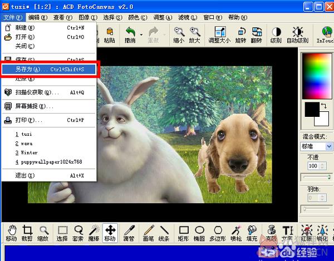This screenshot has height=261, width=334.
Task: Swap foreground and background colors arrow
Action: (x=324, y=106)
